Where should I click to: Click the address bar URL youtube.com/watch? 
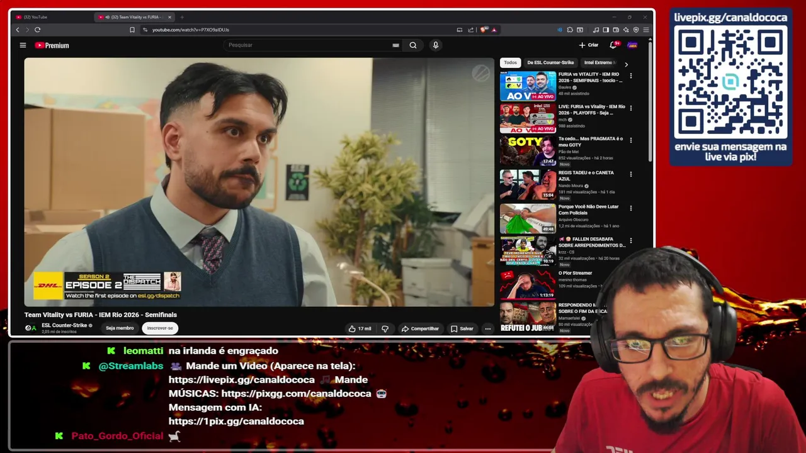click(x=190, y=30)
